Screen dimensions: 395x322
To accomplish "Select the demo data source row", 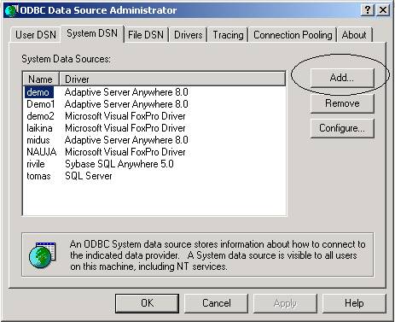I will (38, 92).
